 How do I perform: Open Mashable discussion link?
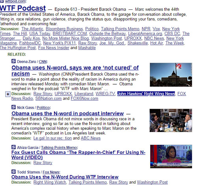(x=87, y=48)
